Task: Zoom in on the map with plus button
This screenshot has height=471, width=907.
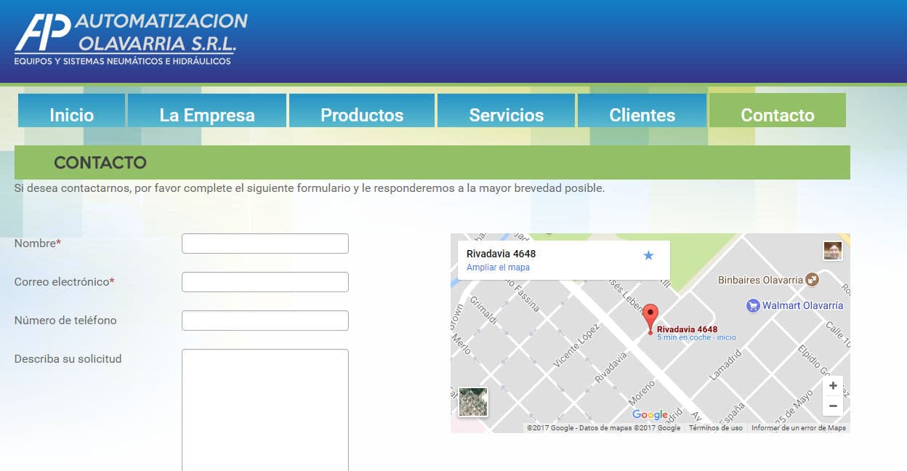Action: coord(833,386)
